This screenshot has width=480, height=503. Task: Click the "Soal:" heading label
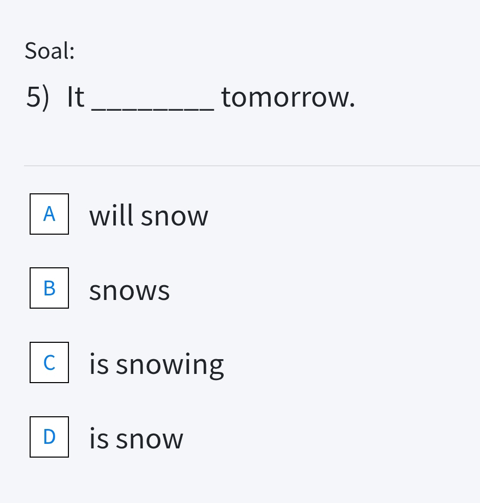click(x=49, y=51)
